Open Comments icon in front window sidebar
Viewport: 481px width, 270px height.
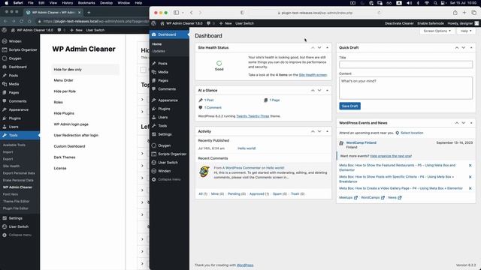point(154,89)
